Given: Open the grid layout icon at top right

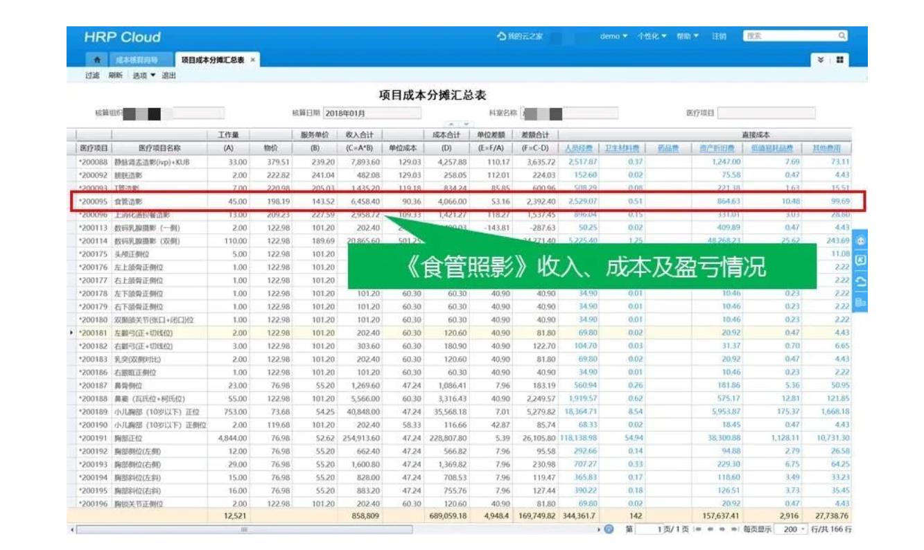Looking at the screenshot, I should tap(840, 60).
